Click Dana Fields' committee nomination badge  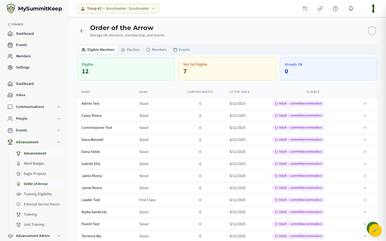coord(298,152)
